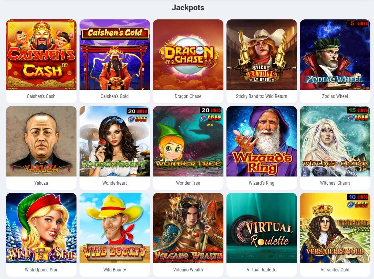Launch the Wonder Tree slot thumbnail
Screen dimensions: 374x279
(188, 141)
